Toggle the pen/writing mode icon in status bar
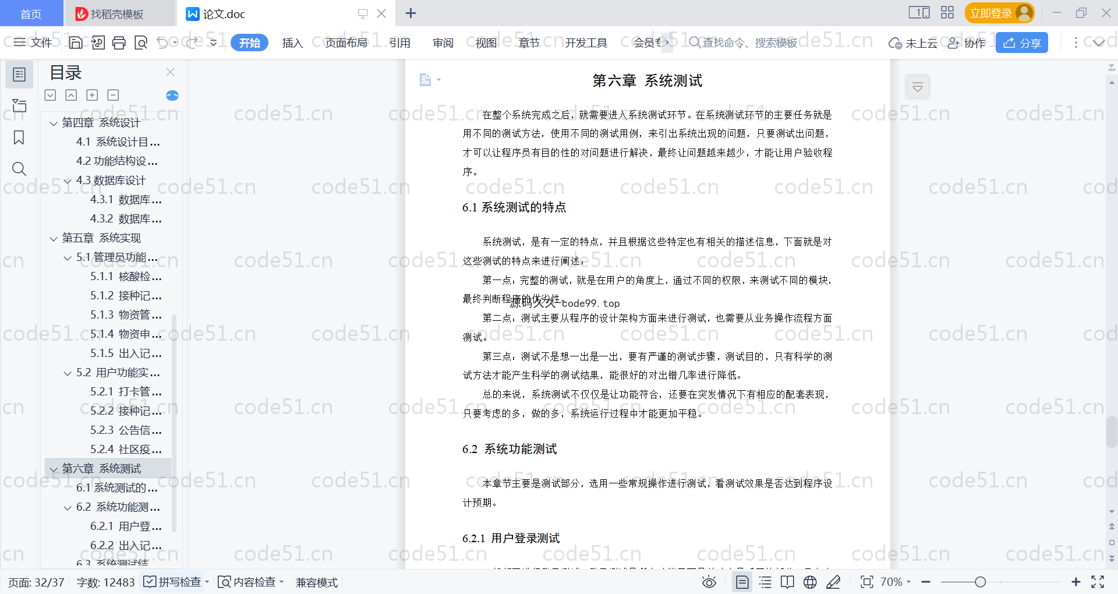 (x=833, y=582)
